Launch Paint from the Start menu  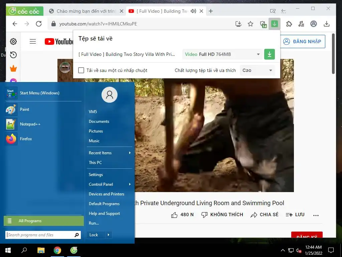[x=43, y=109]
